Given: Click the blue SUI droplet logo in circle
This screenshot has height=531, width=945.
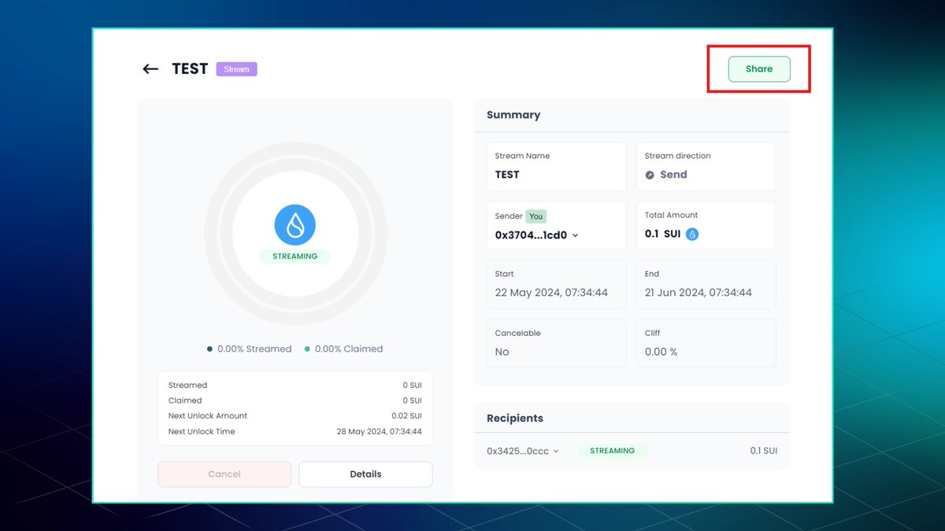Looking at the screenshot, I should click(x=295, y=224).
